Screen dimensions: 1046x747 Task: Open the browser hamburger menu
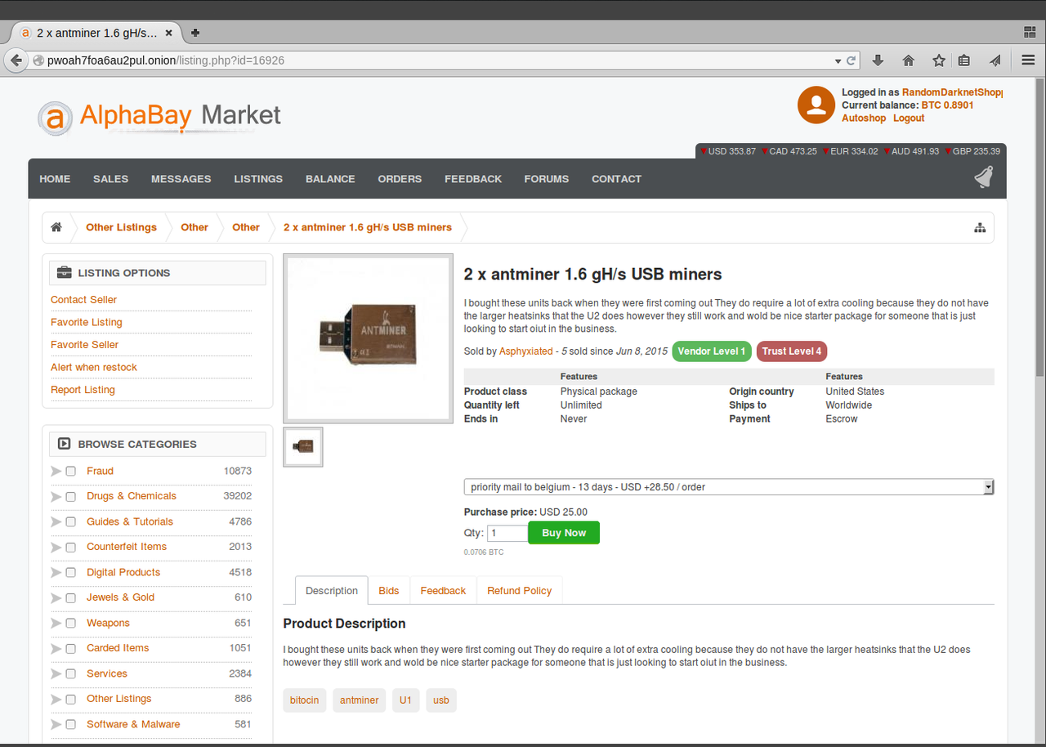pyautogui.click(x=1028, y=60)
